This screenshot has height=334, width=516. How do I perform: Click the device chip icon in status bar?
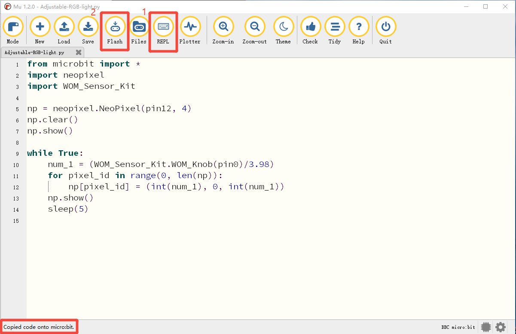[486, 327]
